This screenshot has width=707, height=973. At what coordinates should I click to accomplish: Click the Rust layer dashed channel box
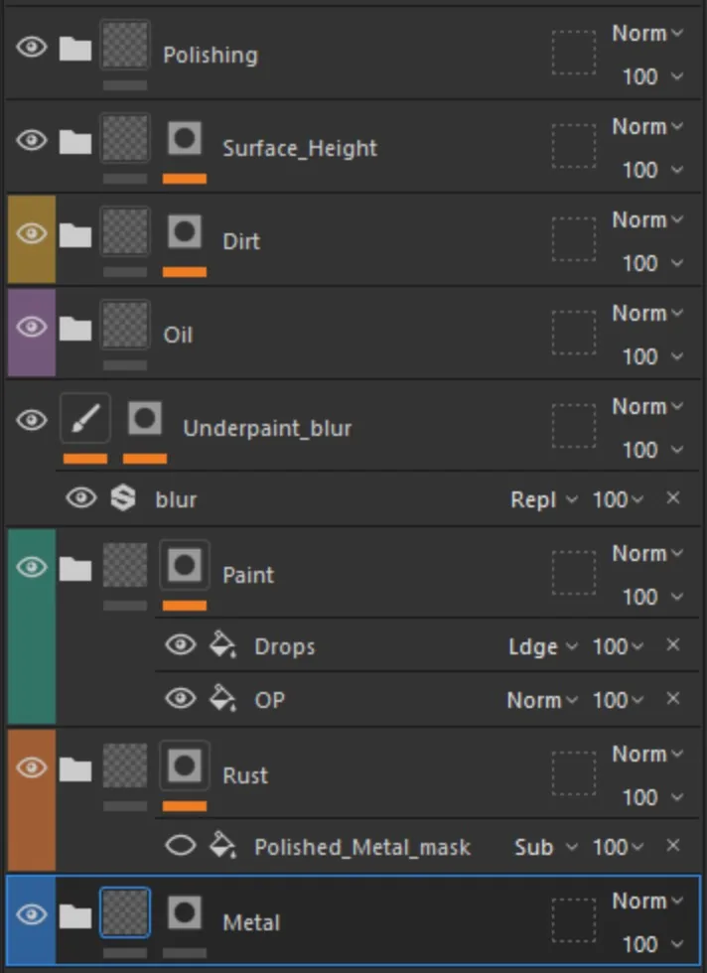tap(574, 773)
